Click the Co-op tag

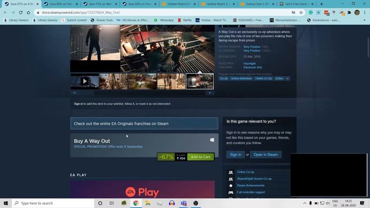(224, 79)
